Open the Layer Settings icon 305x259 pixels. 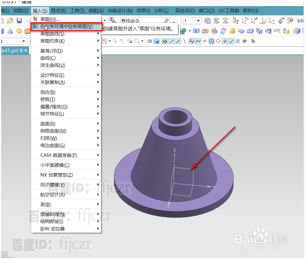coord(207,21)
